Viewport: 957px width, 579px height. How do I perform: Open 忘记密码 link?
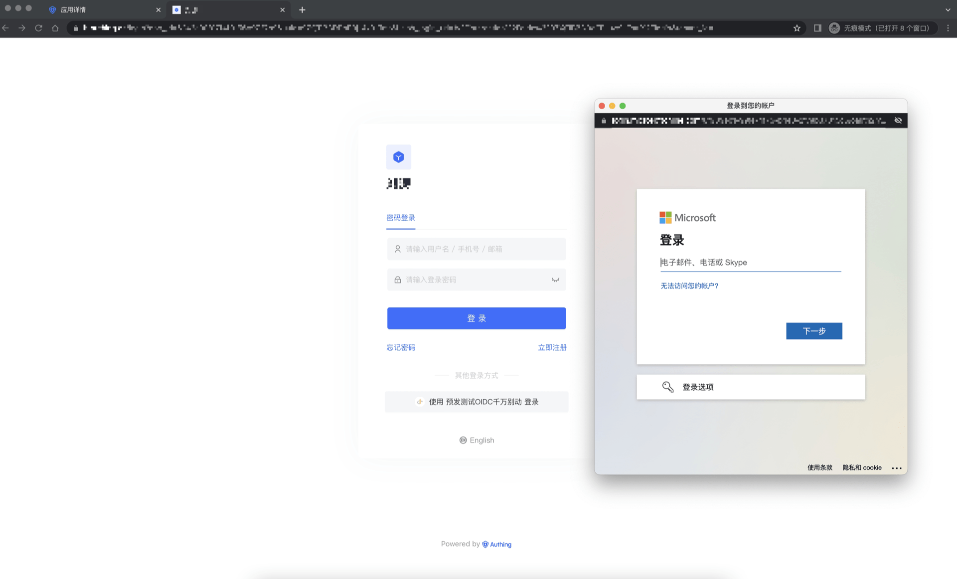[400, 347]
